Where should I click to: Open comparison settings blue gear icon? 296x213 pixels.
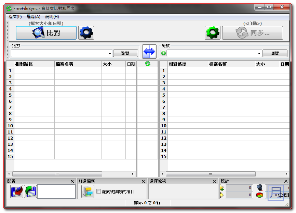coord(86,33)
